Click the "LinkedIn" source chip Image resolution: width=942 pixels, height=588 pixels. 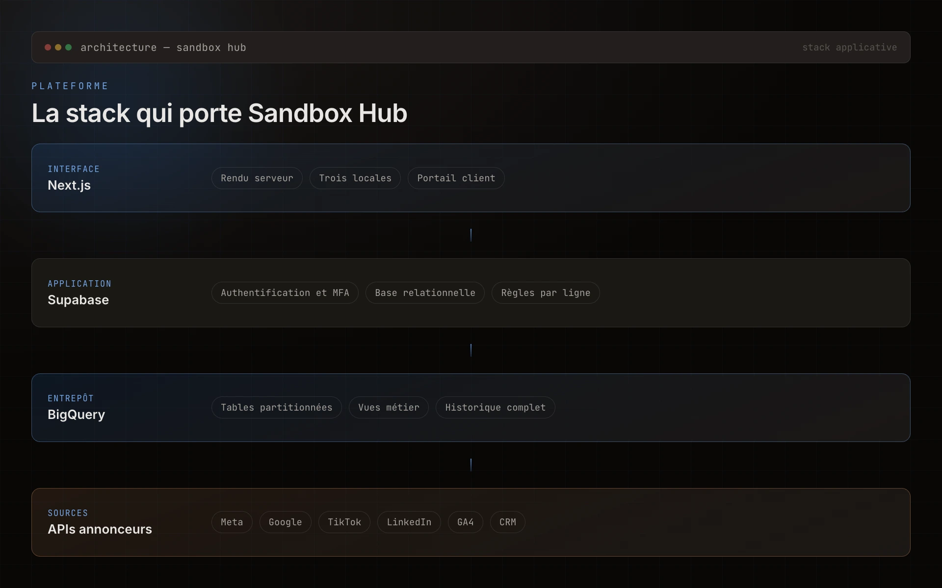click(409, 522)
